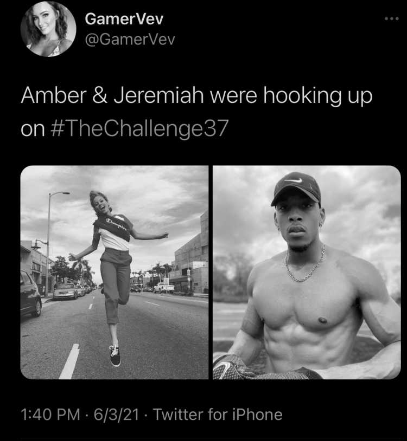Visit the @GamerVev handle link
Viewport: 407px width, 441px height.
[130, 40]
